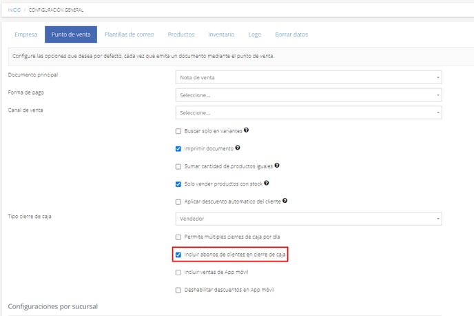Click Forma de pago label
Viewport: 474px width, 316px height.
pyautogui.click(x=26, y=92)
